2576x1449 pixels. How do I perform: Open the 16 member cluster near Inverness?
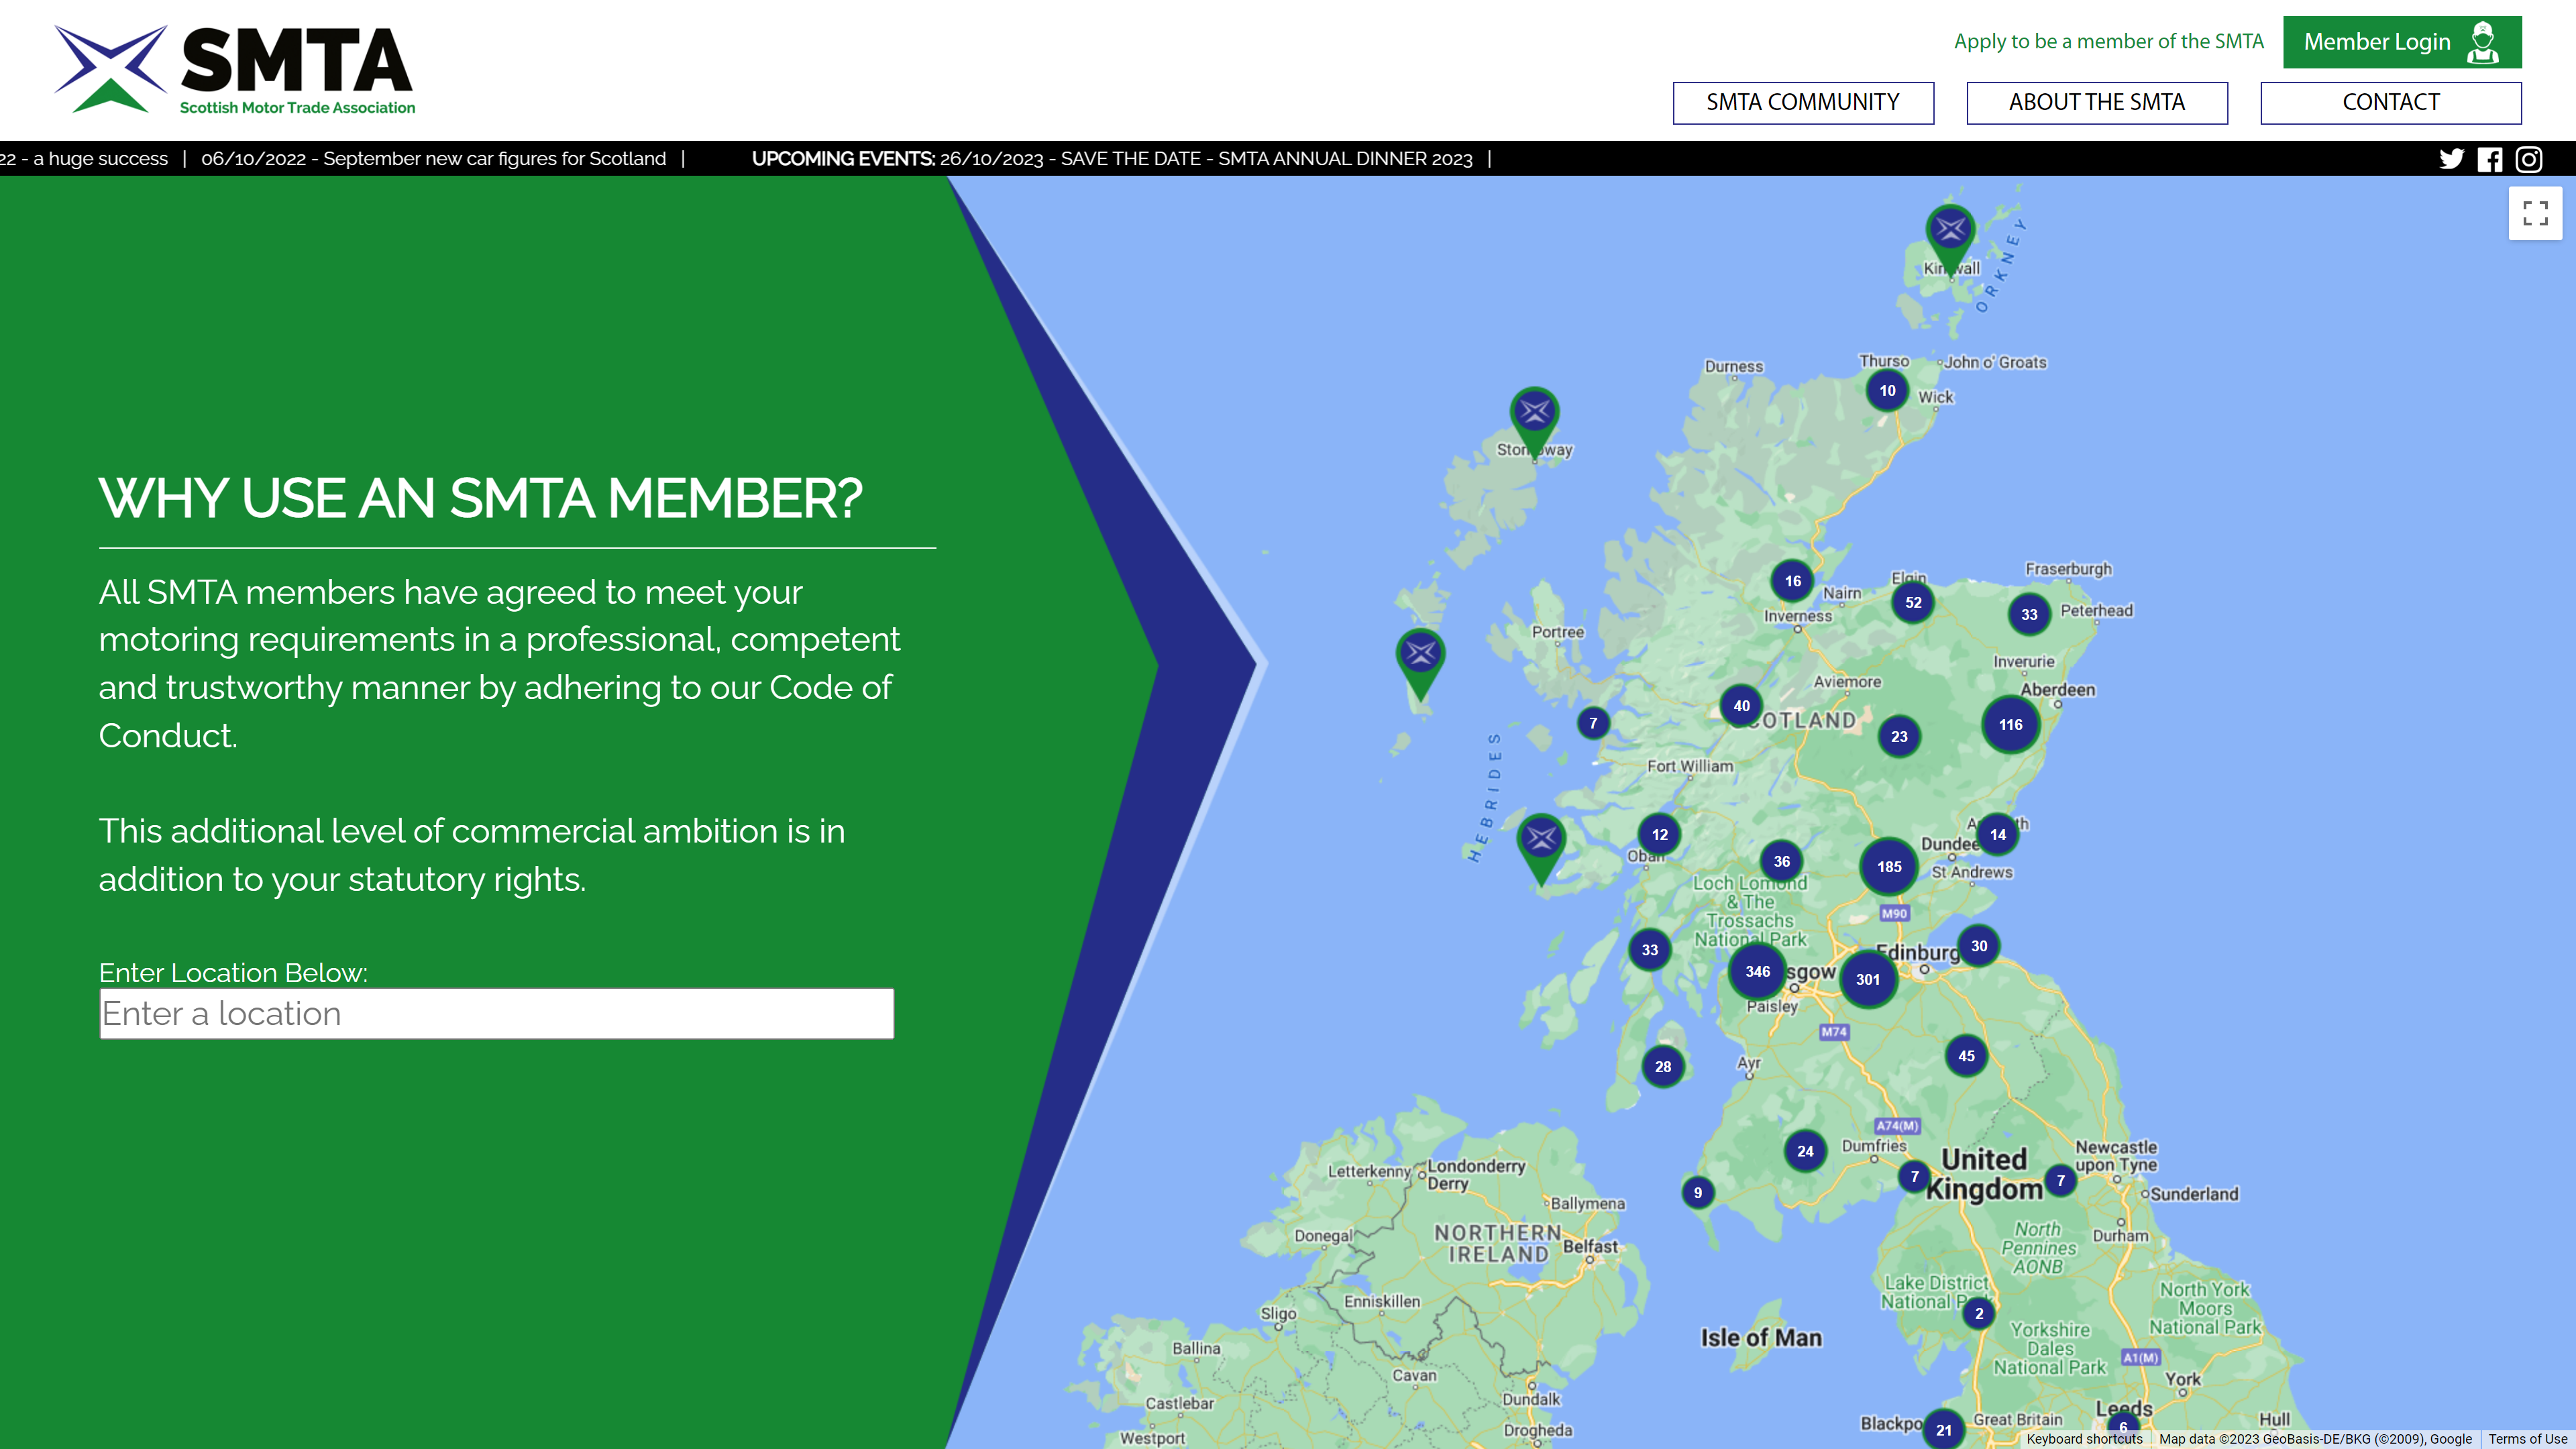point(1793,581)
